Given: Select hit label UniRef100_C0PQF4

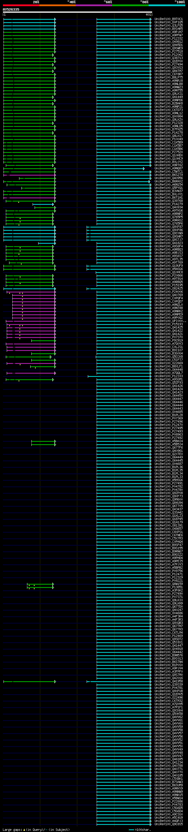Looking at the screenshot, I should 169,298.
